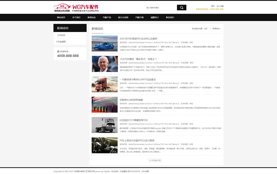
Task: Click the red truck thumbnail image
Action: (x=104, y=84)
